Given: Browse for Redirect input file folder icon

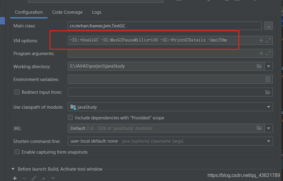Looking at the screenshot, I should [x=268, y=92].
